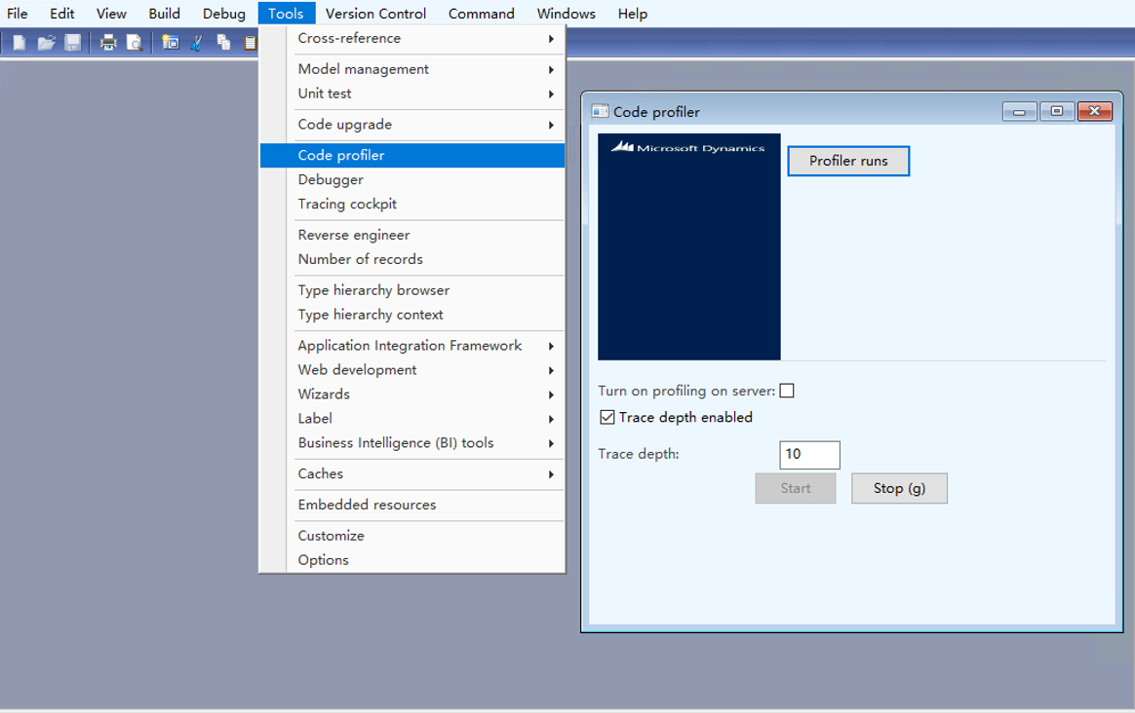The height and width of the screenshot is (713, 1135).
Task: Open the Windows menu
Action: pos(567,13)
